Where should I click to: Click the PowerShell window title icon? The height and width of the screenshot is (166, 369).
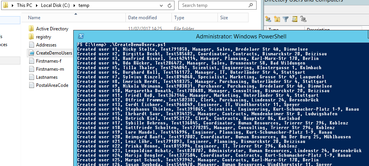coord(81,36)
